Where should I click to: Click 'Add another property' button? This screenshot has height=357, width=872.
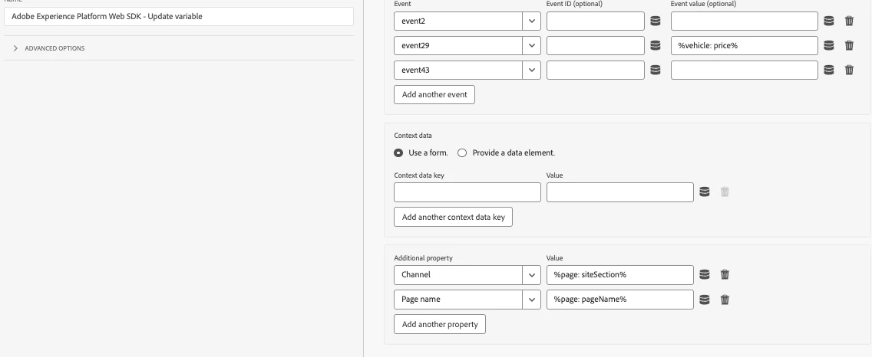440,324
